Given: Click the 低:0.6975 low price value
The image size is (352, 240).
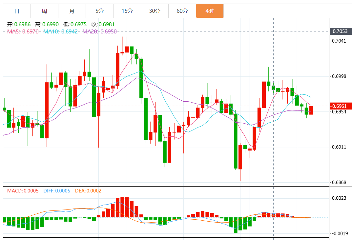Looking at the screenshot, I should click(x=75, y=24).
